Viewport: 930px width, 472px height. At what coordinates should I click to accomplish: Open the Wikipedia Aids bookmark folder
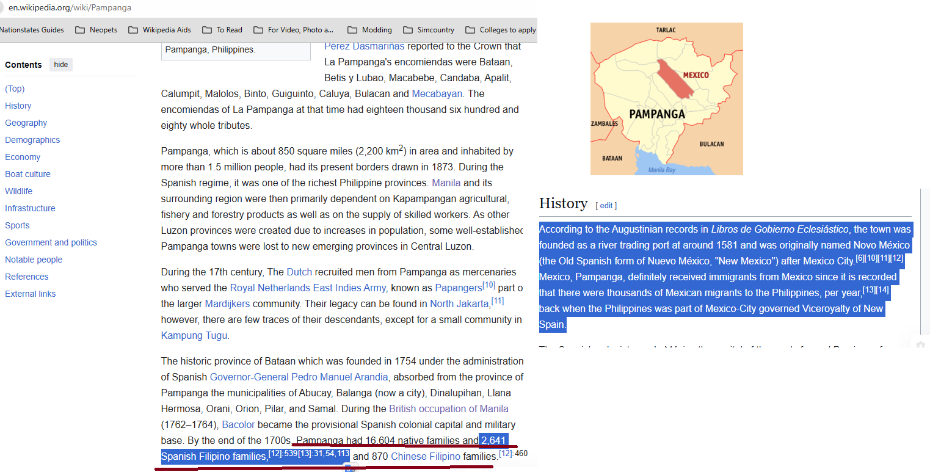[159, 30]
